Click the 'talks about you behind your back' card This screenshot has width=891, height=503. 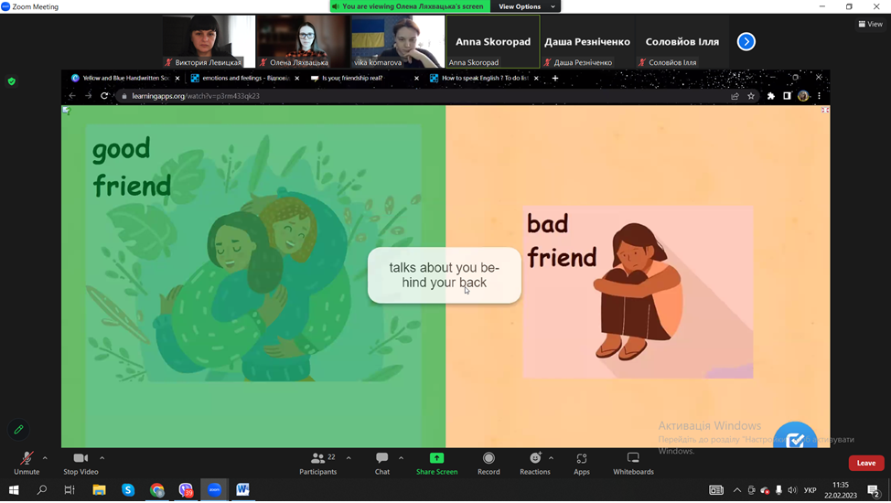point(445,275)
